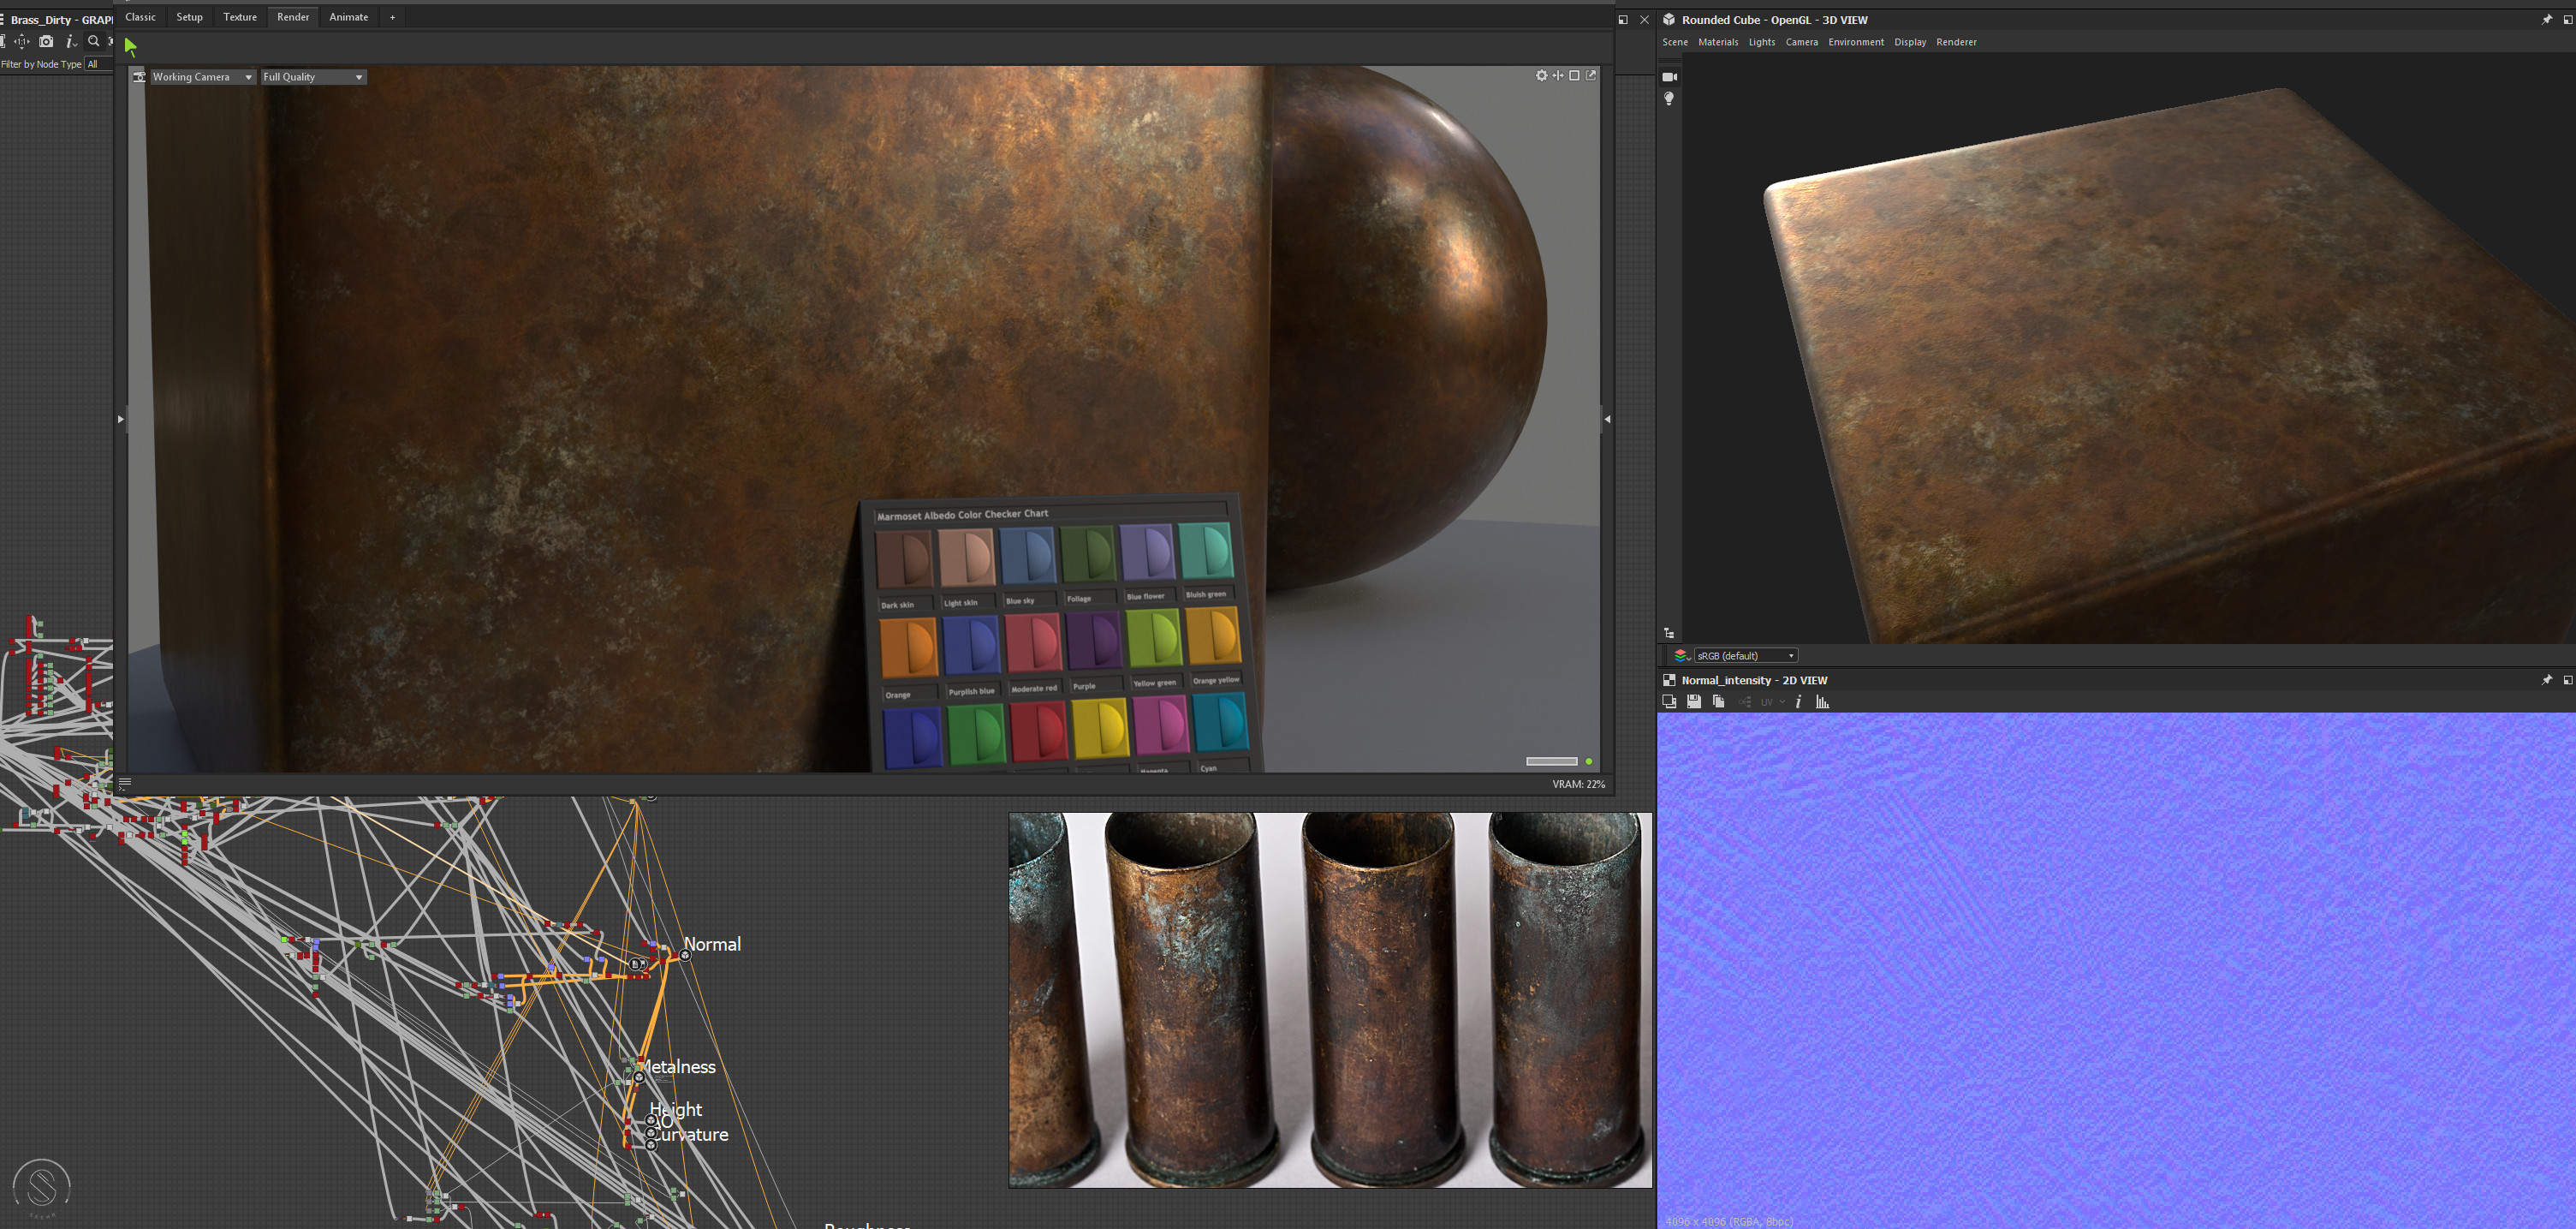Pin the 3D VIEW panel
This screenshot has width=2576, height=1229.
click(2547, 20)
